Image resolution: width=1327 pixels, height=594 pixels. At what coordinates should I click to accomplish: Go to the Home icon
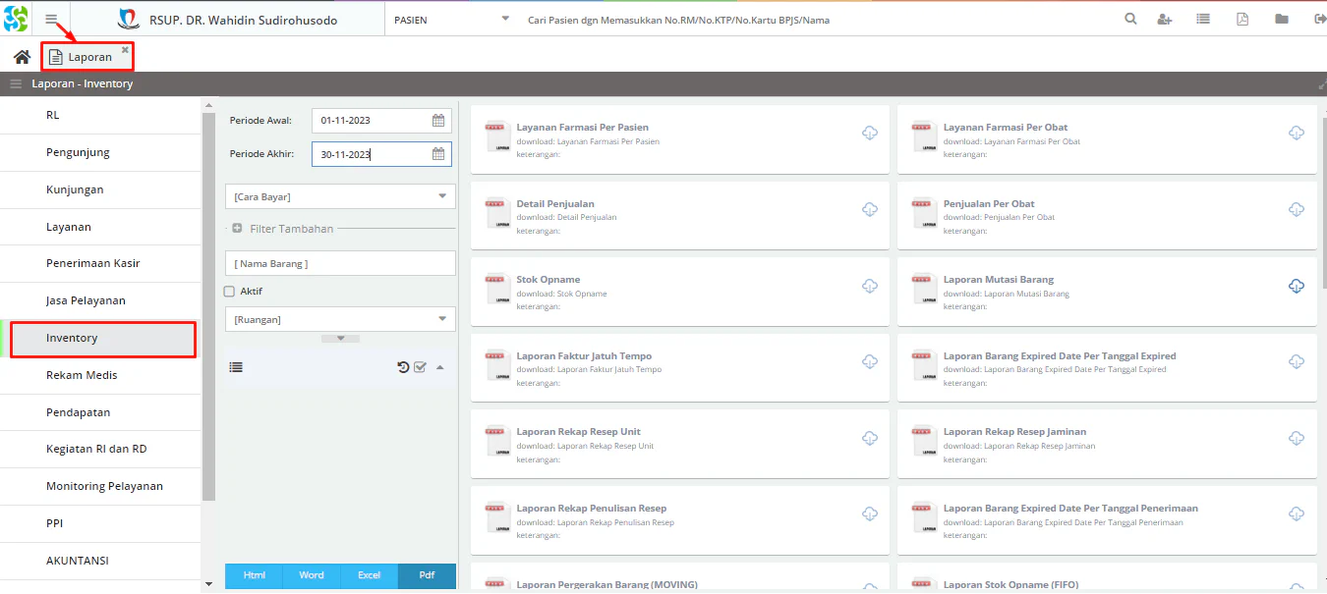[x=22, y=57]
